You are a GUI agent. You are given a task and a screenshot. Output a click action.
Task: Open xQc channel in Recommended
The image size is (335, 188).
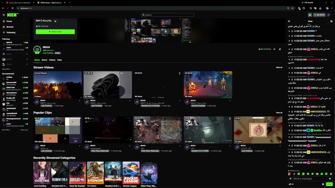[15, 104]
